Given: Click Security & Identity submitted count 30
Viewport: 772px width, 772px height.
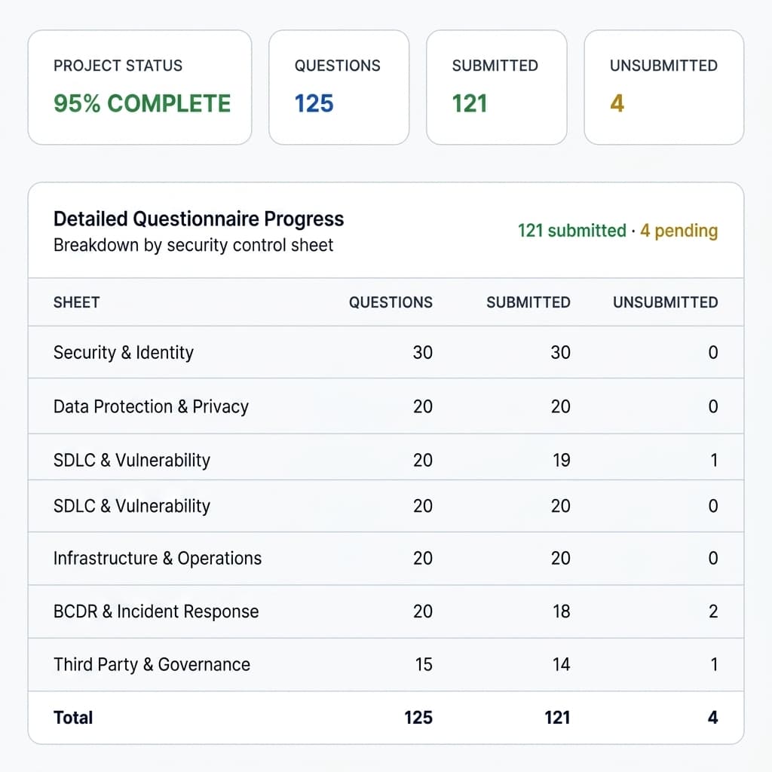Looking at the screenshot, I should coord(560,353).
